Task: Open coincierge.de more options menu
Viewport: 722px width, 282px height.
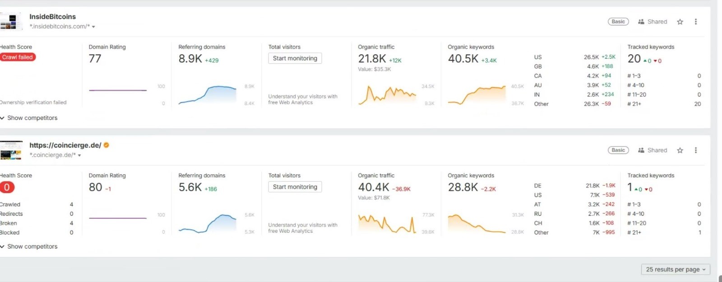Action: coord(696,150)
